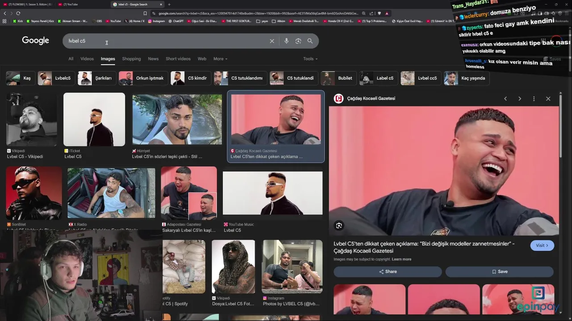572x321 pixels.
Task: Open a new browser tab
Action: (x=169, y=4)
